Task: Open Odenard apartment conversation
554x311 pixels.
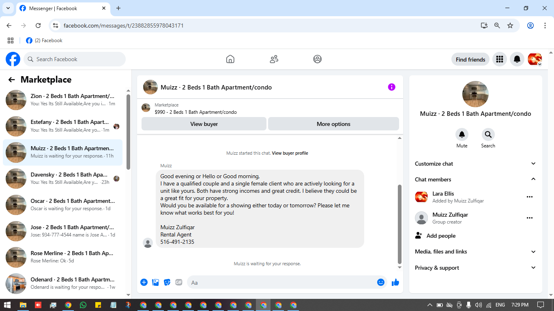Action: [63, 283]
